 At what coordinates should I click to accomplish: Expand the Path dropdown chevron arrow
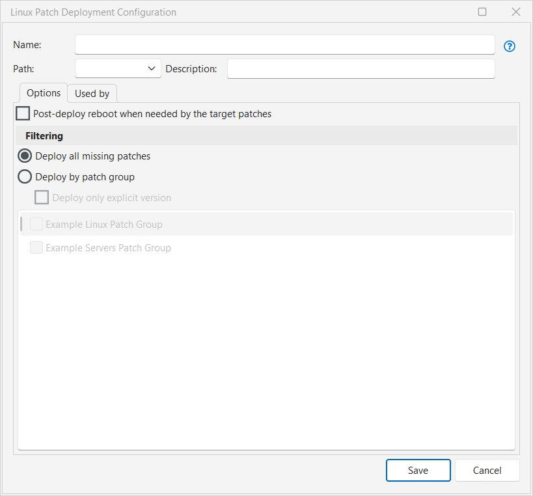click(152, 68)
